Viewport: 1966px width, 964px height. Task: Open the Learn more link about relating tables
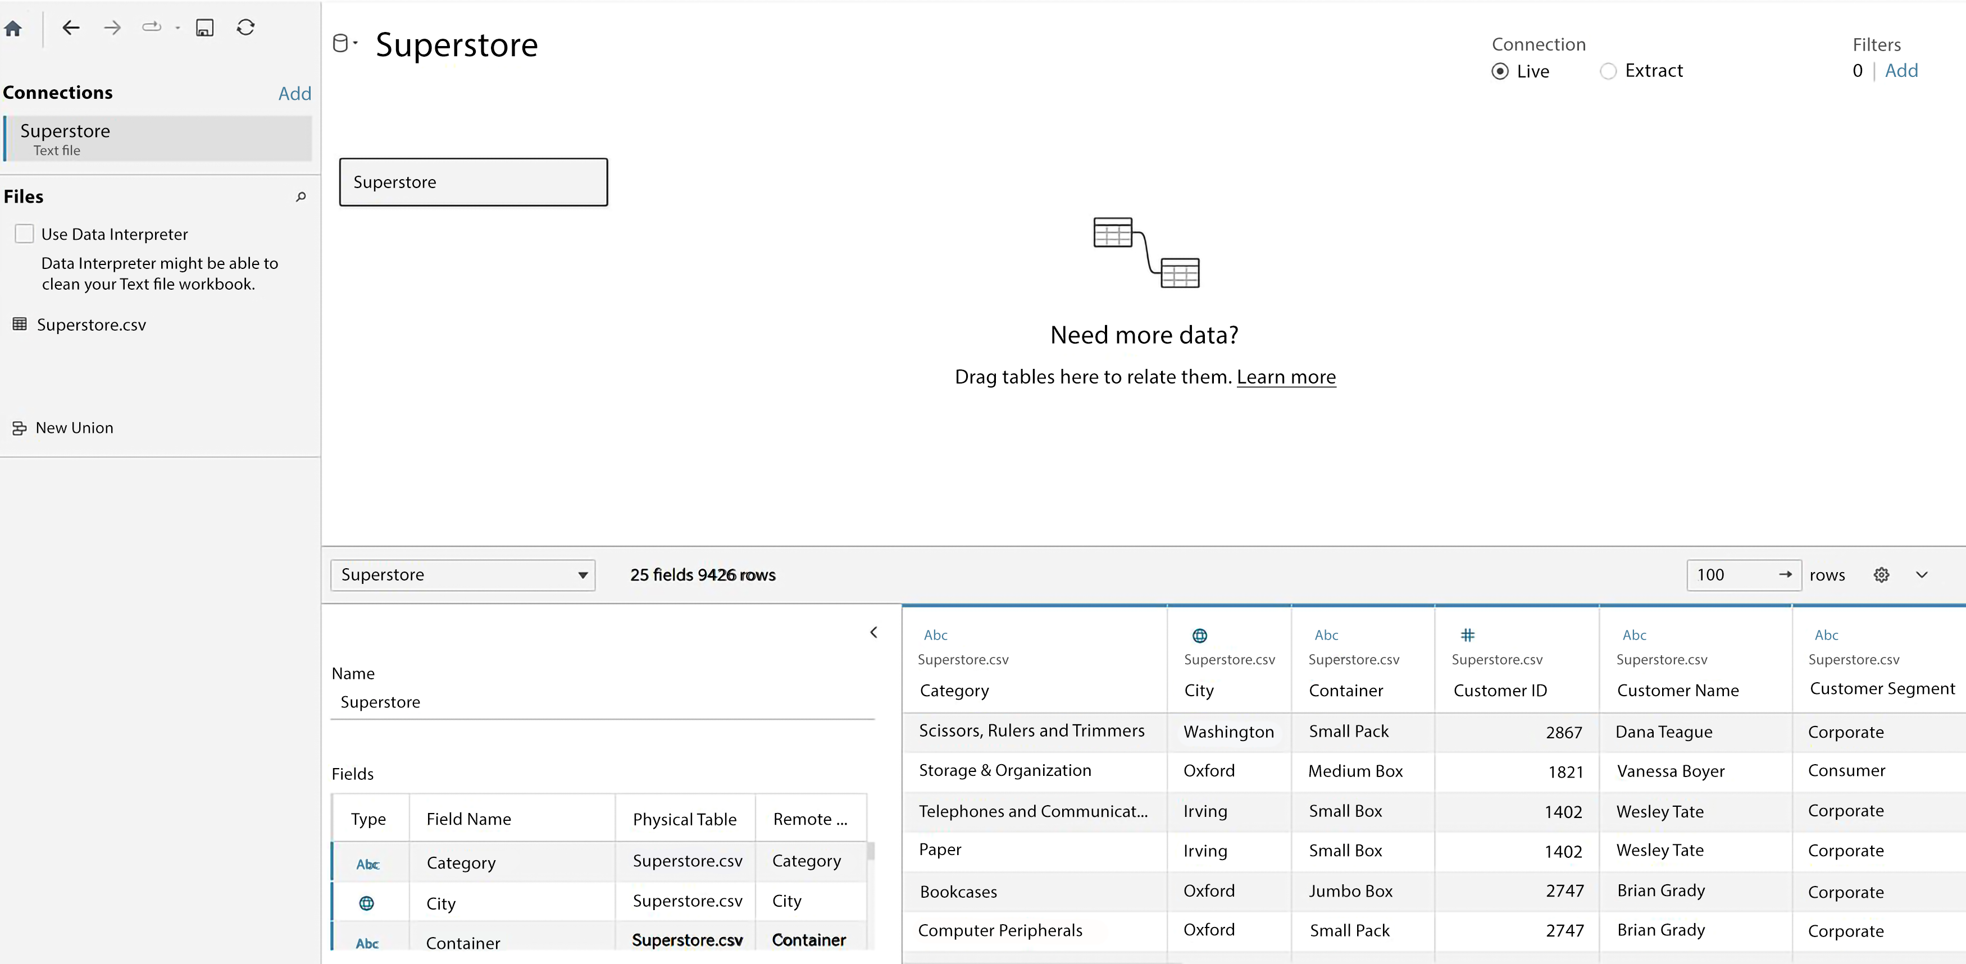(1286, 376)
